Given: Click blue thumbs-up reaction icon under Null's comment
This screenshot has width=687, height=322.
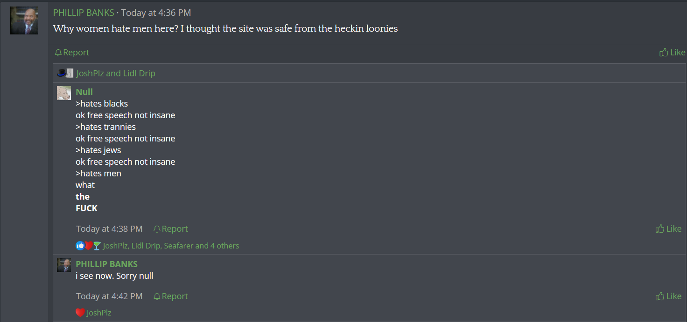Looking at the screenshot, I should 80,246.
